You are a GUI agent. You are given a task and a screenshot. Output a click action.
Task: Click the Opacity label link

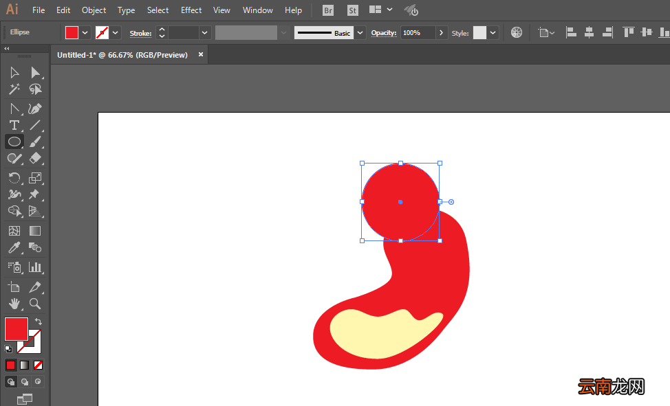384,33
